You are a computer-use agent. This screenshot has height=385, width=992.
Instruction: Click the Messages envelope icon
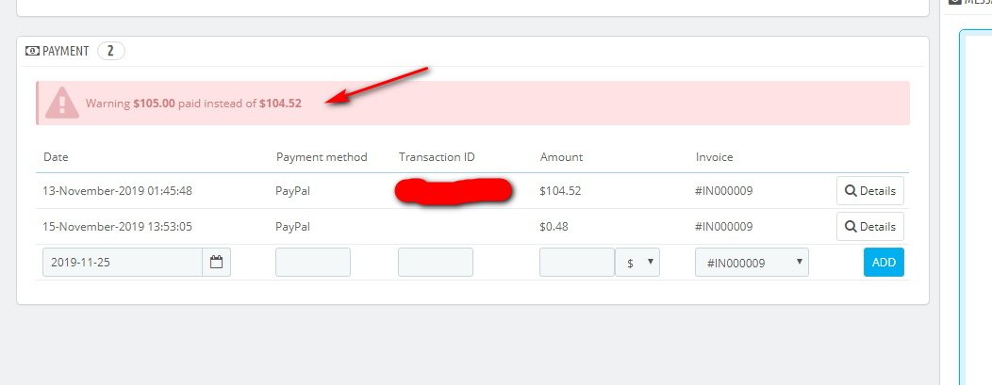coord(954,2)
